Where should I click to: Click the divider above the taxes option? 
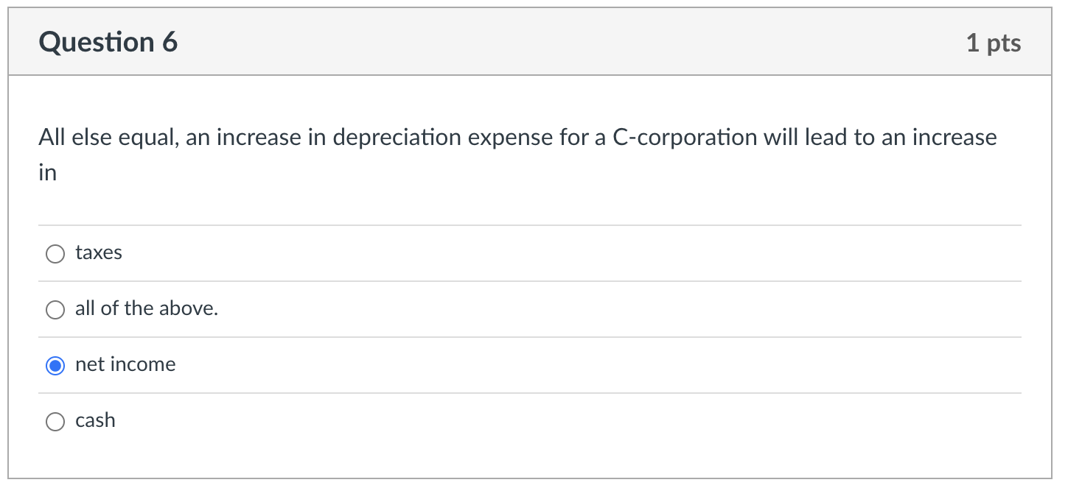(529, 225)
